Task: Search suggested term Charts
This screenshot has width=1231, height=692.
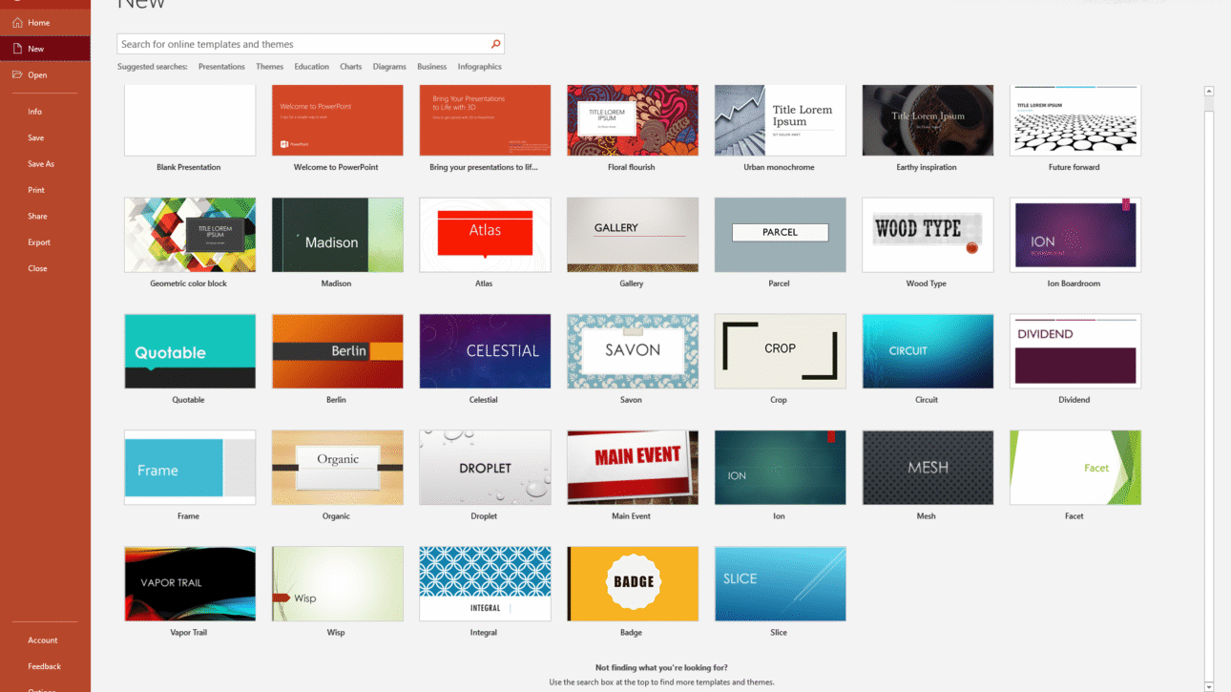Action: [350, 67]
